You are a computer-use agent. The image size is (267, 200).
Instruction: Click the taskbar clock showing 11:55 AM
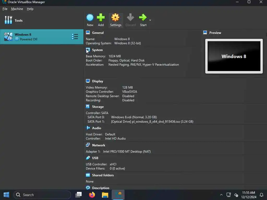(248, 193)
